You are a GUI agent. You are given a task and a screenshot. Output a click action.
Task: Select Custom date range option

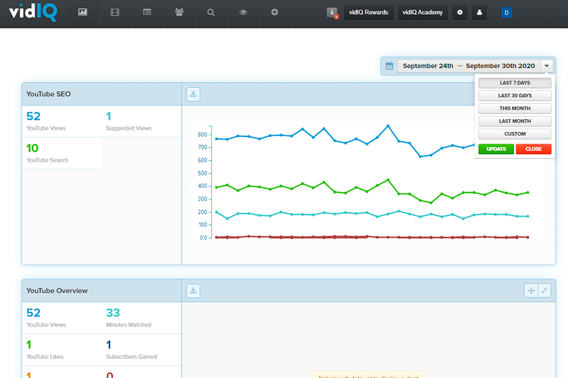coord(515,134)
